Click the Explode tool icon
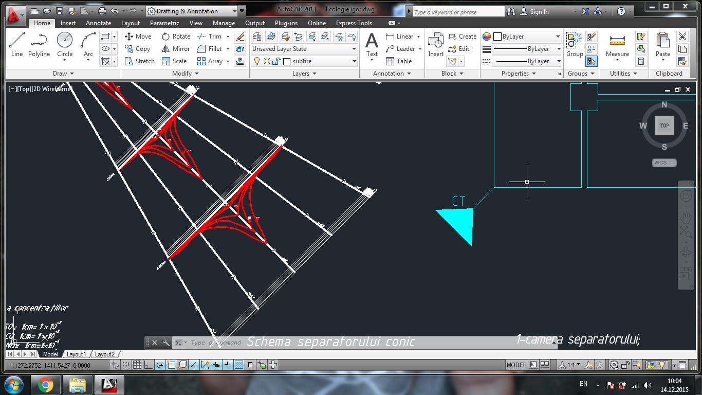Screen dimensions: 702x395 240,49
